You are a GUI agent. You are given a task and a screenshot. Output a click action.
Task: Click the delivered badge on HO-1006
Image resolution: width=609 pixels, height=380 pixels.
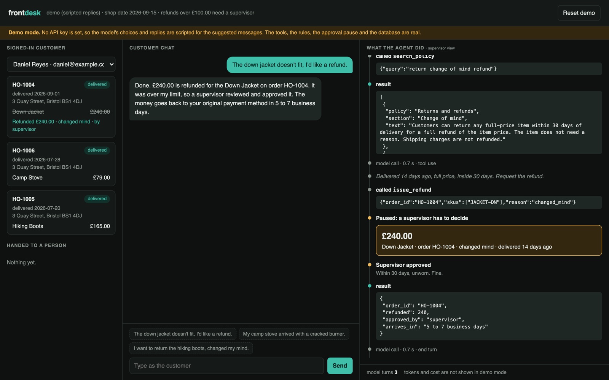97,150
